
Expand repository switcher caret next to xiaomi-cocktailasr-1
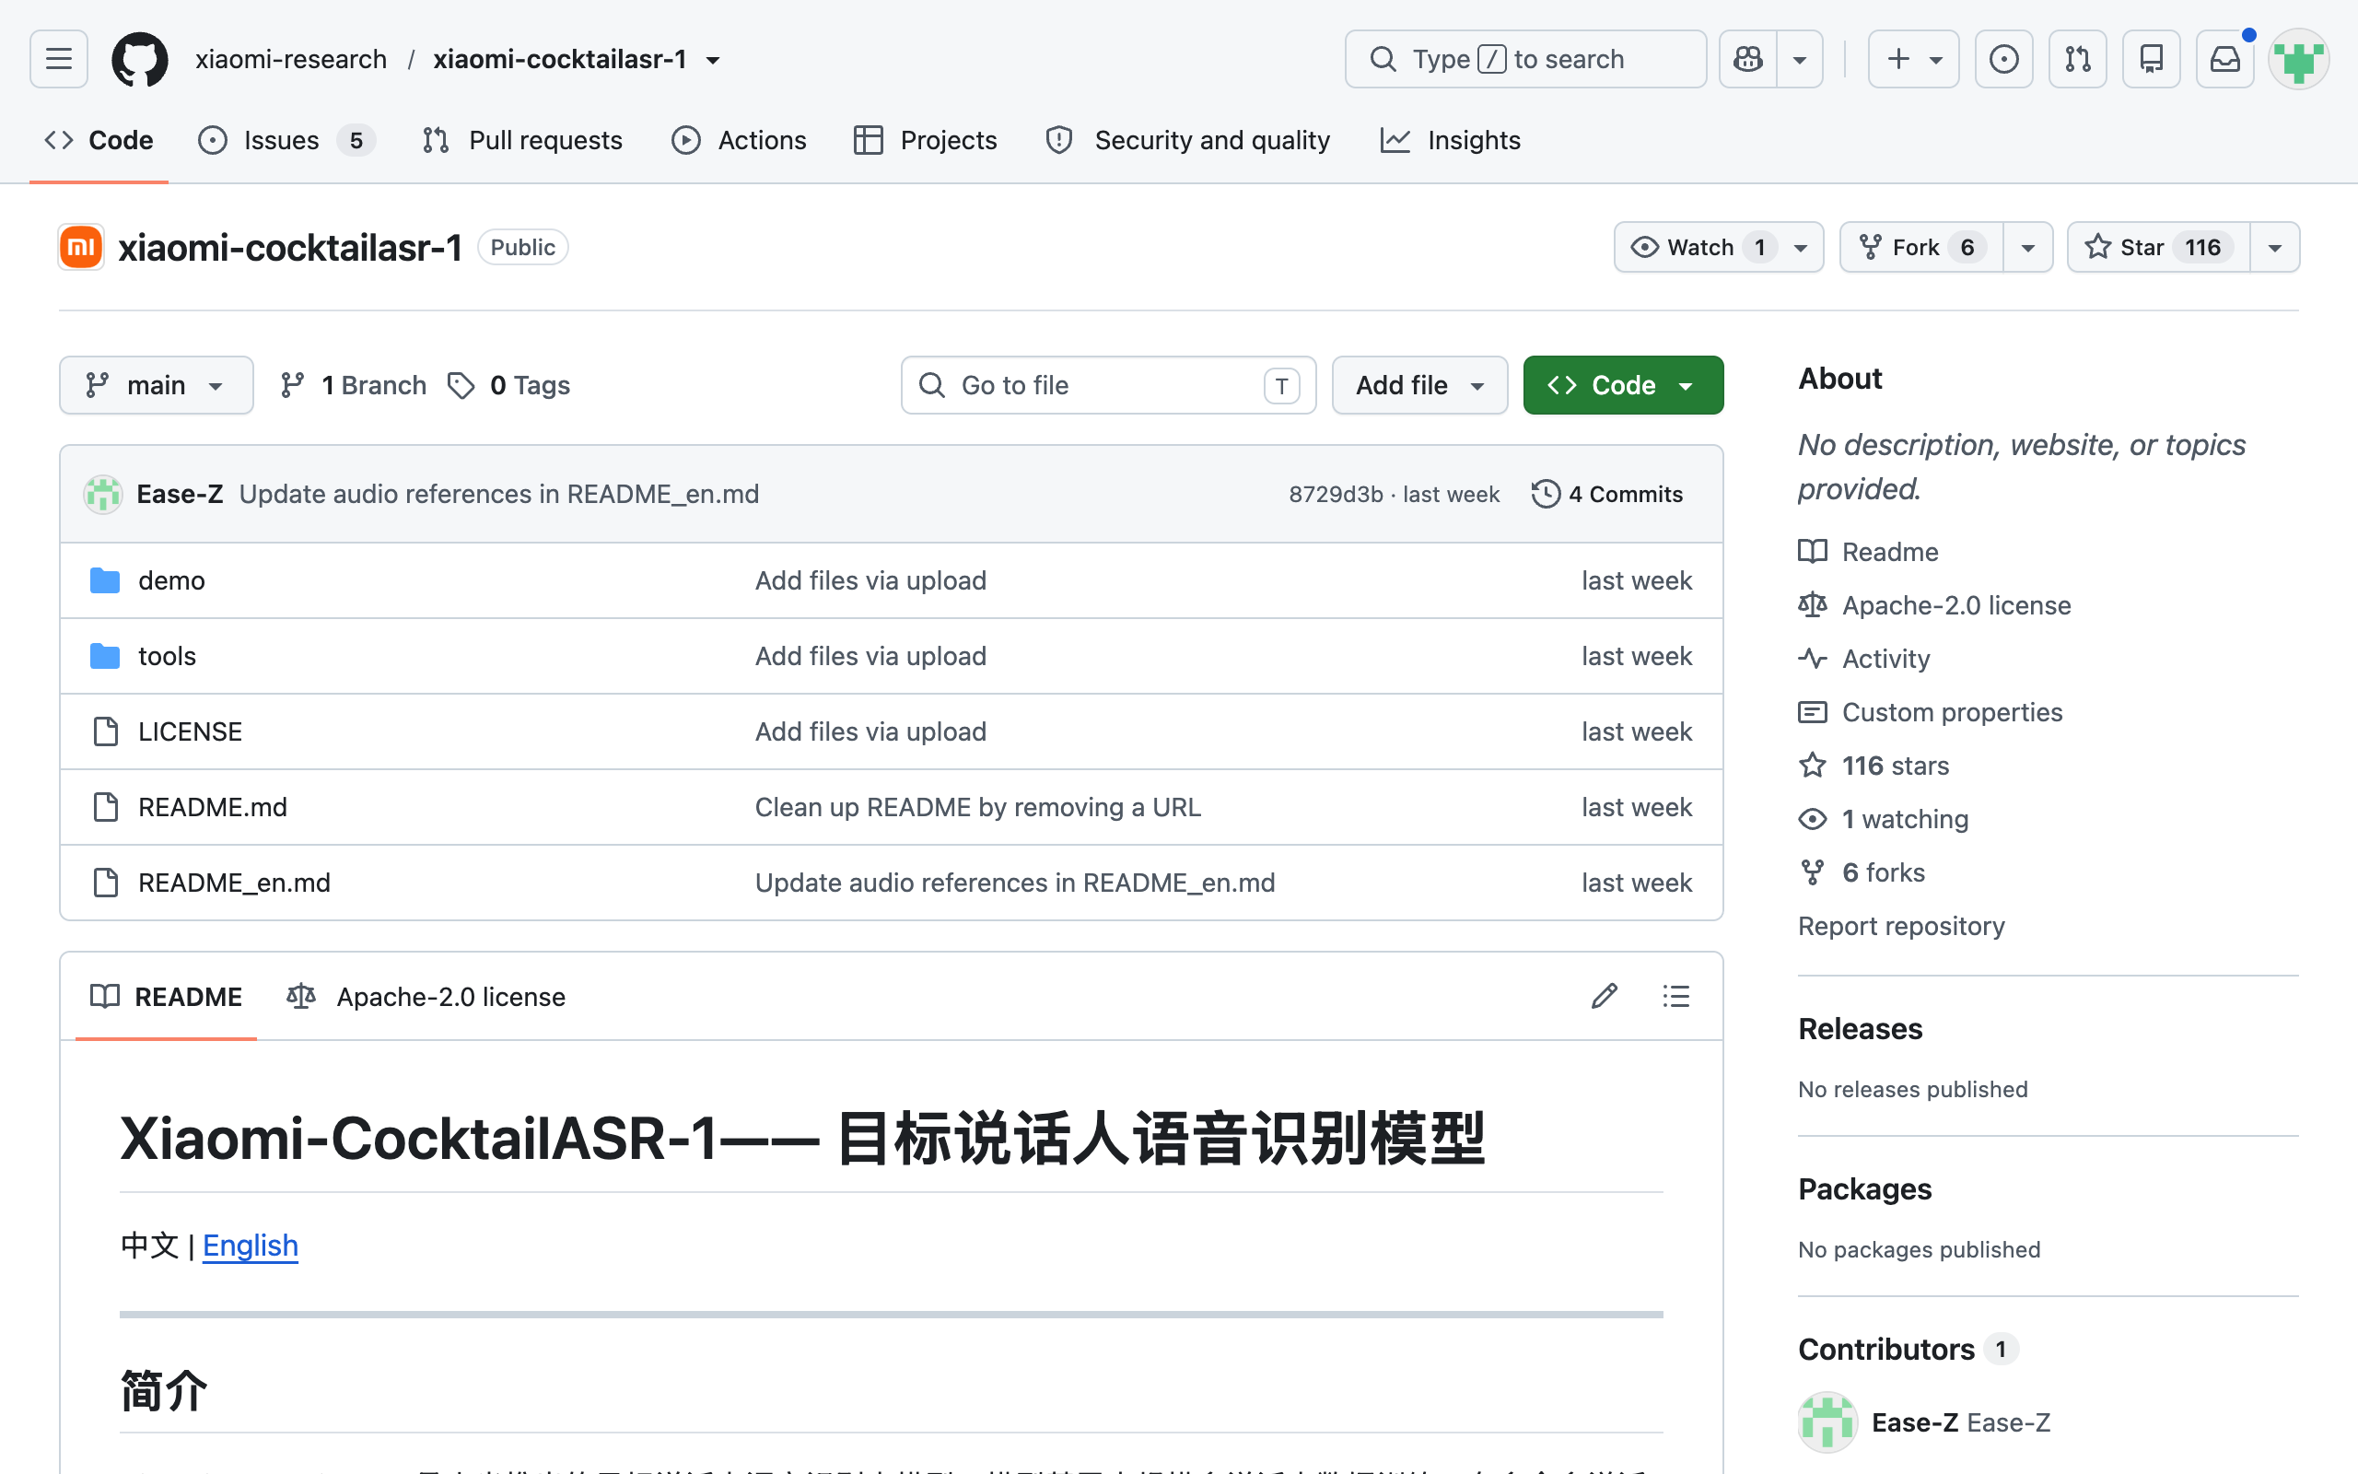[713, 61]
